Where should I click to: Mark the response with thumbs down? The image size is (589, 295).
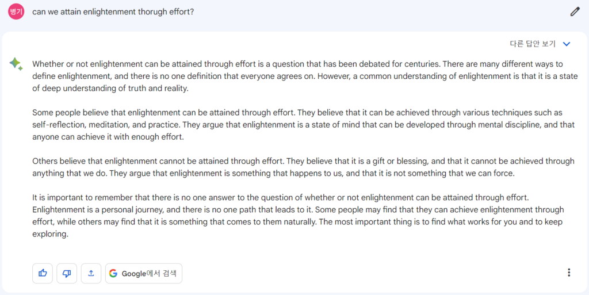(x=67, y=273)
